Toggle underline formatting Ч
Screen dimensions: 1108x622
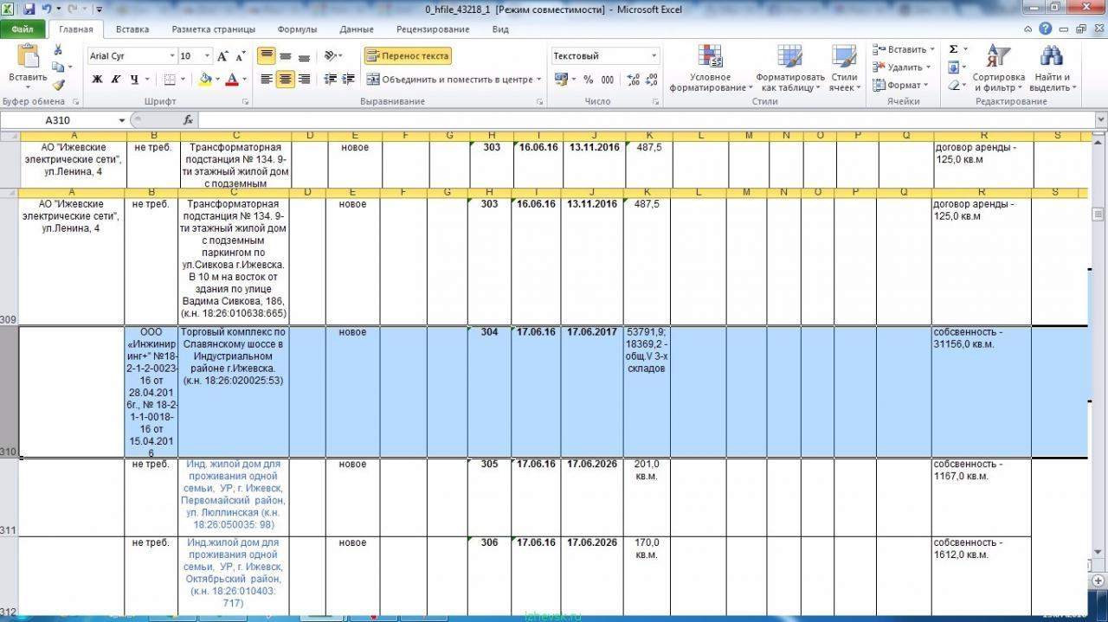click(134, 80)
